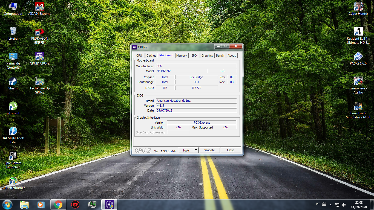Viewport: 374px width, 210px height.
Task: Click the Ver. 1.93.0.x64 text
Action: pyautogui.click(x=165, y=151)
